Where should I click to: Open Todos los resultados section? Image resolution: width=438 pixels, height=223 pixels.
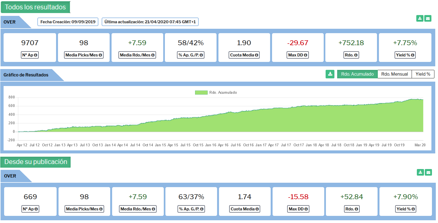click(35, 7)
